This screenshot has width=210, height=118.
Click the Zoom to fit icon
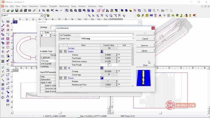[x=80, y=10]
